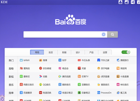Click the green 爱奇艺 icon

[21, 76]
